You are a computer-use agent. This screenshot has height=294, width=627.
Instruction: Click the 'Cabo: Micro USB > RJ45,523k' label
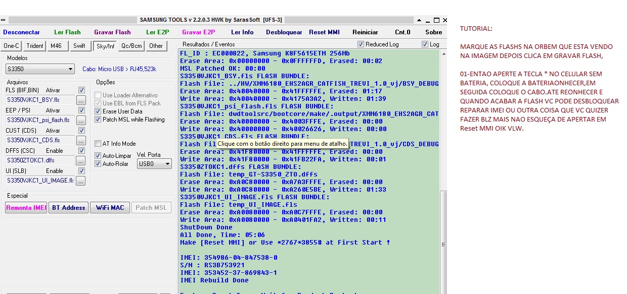119,69
